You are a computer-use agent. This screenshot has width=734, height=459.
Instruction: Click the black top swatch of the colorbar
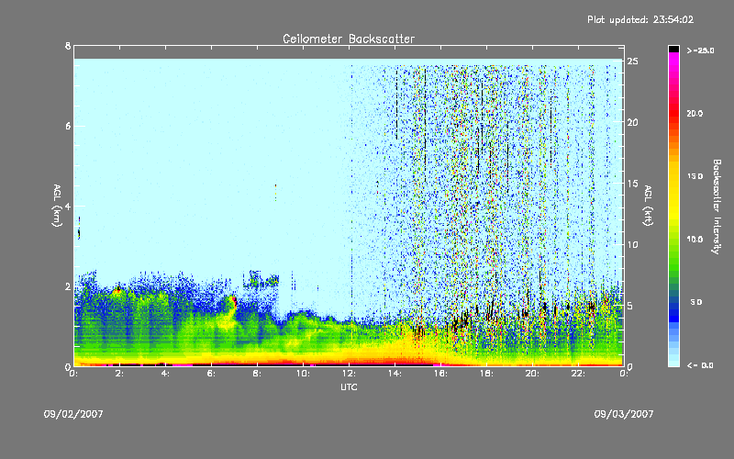pyautogui.click(x=673, y=49)
